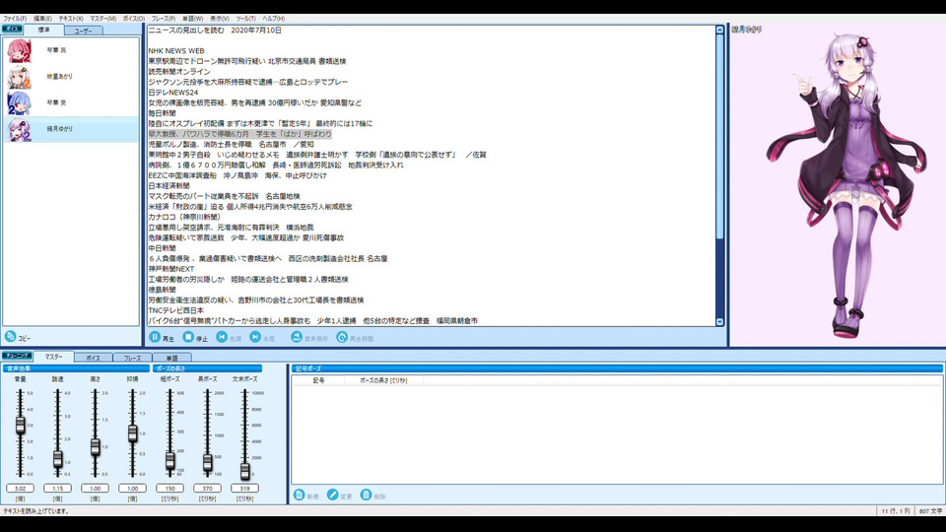
Task: Open the ヘルプ(H) menu
Action: click(273, 19)
